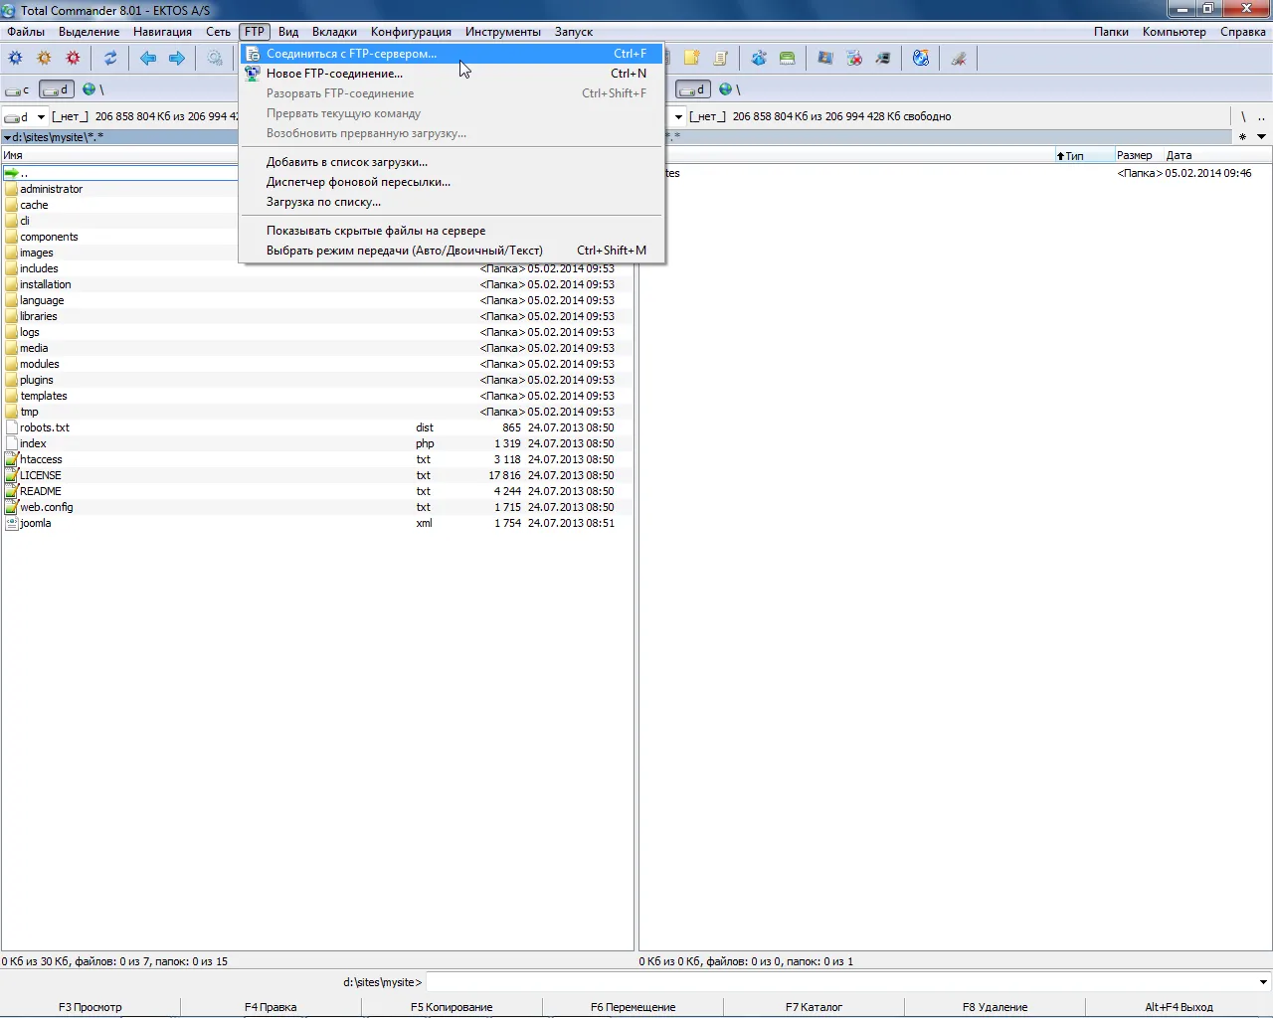Select the components folder row

pyautogui.click(x=120, y=237)
